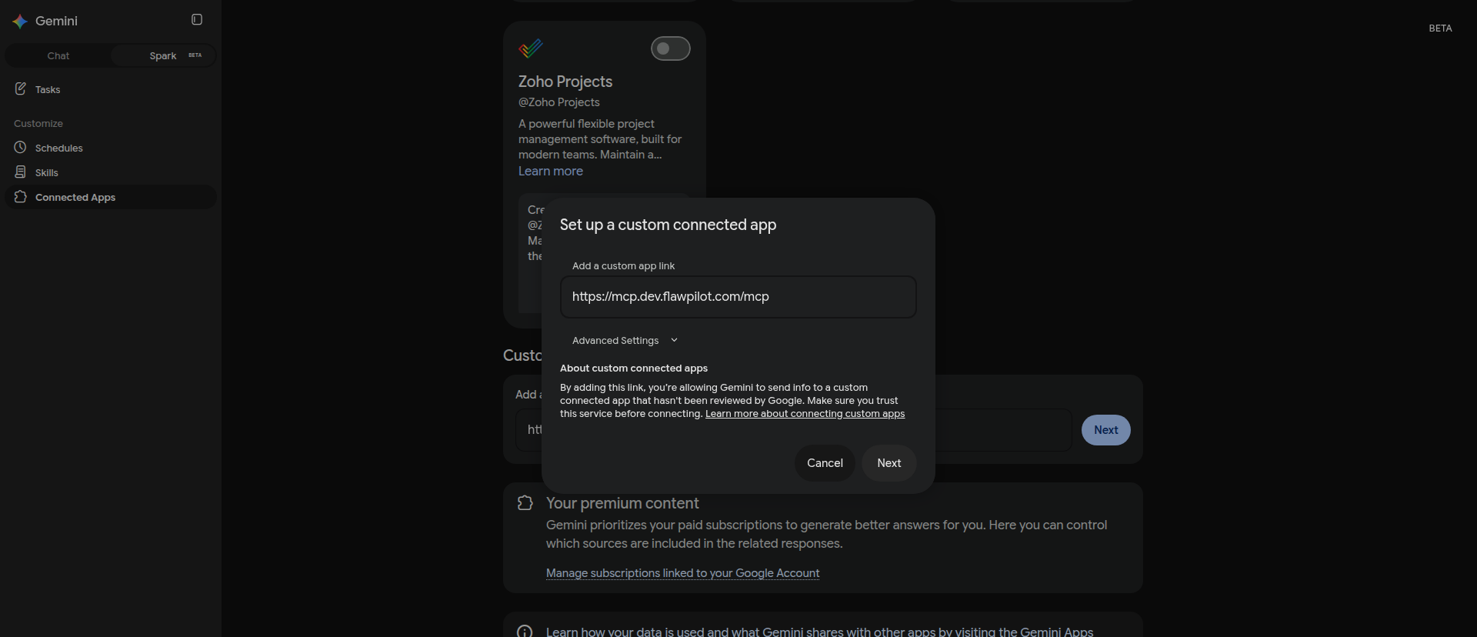Cancel the custom connected app dialog
The height and width of the screenshot is (637, 1477).
pos(825,463)
